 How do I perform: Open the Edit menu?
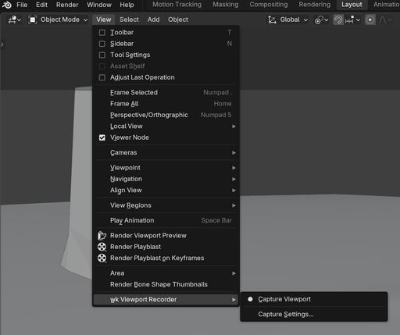(x=41, y=5)
